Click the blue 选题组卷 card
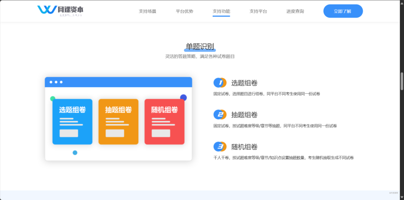Screen dimensions: 404x200 click(72, 121)
